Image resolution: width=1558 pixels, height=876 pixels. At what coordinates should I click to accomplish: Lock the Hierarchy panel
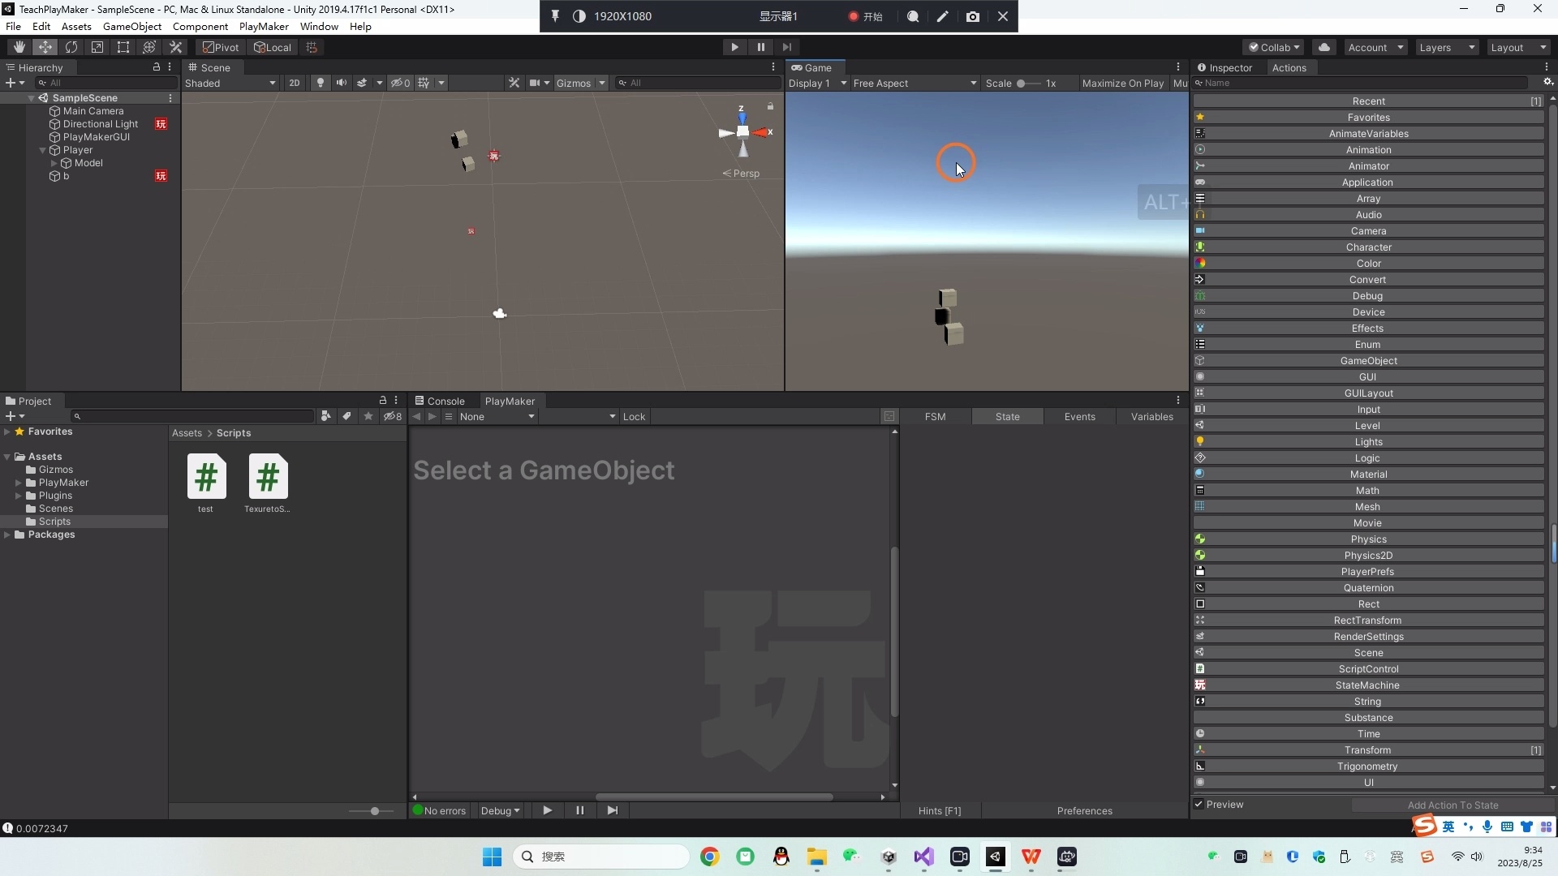(157, 67)
